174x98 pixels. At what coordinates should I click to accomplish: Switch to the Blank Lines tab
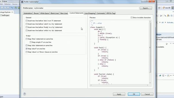click(x=55, y=13)
